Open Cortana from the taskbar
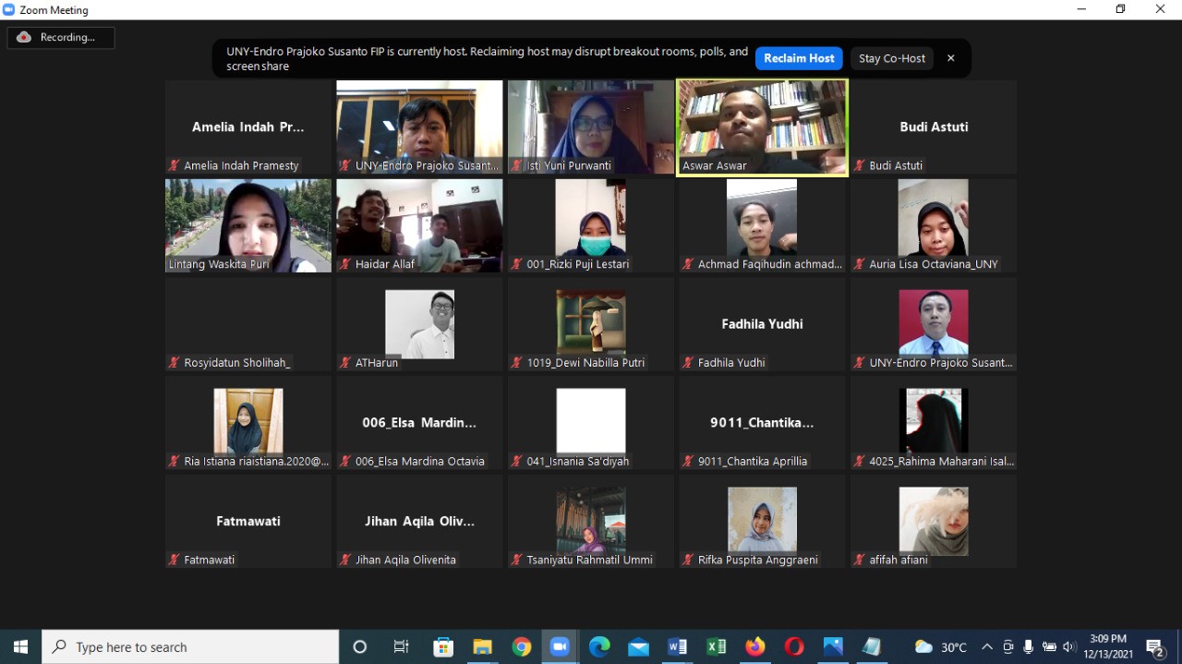 pos(360,646)
